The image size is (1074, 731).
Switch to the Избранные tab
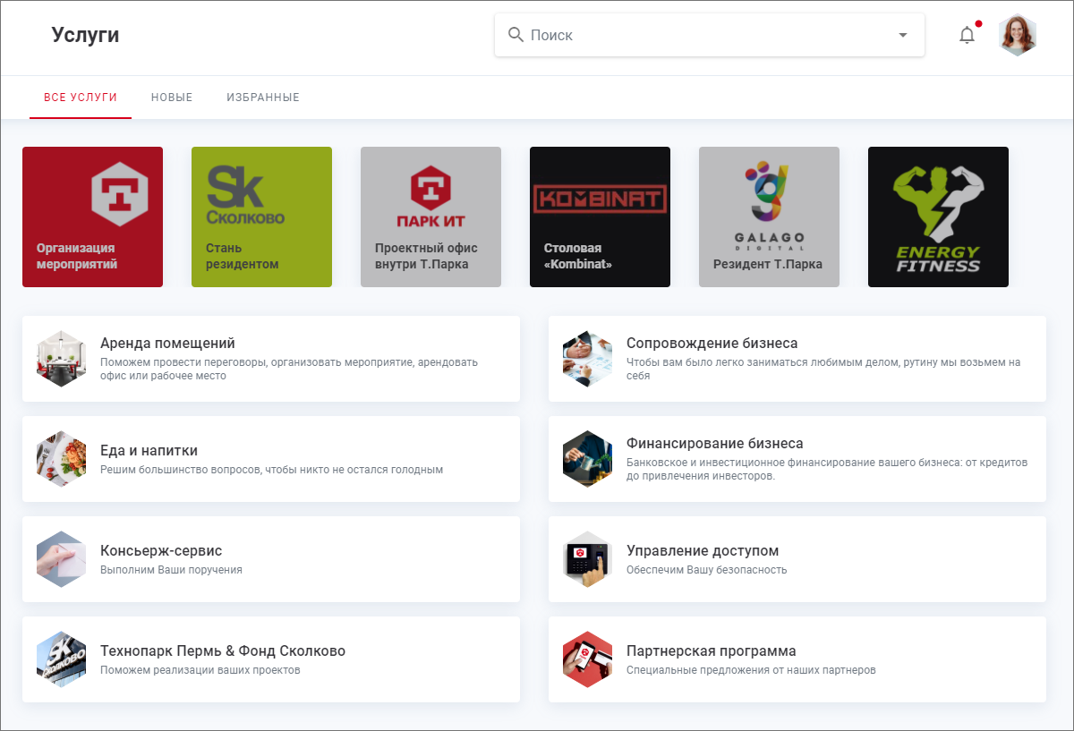coord(263,98)
